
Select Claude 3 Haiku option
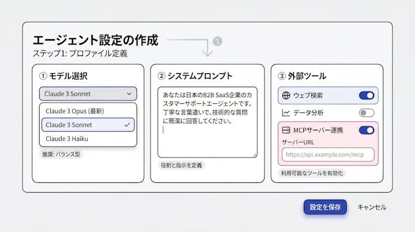[88, 139]
